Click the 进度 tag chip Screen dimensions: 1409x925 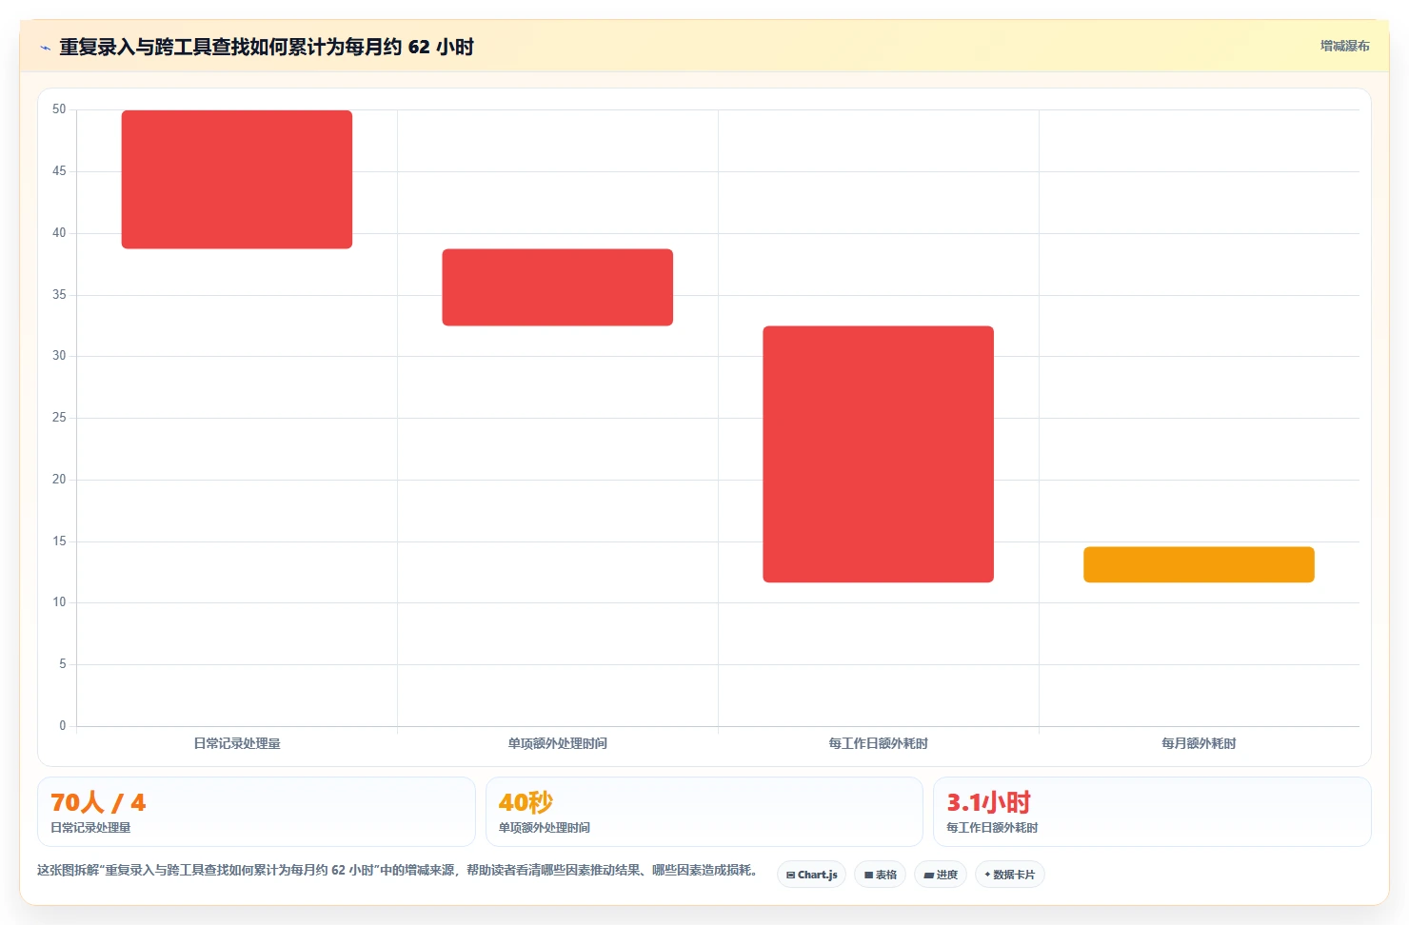coord(941,875)
